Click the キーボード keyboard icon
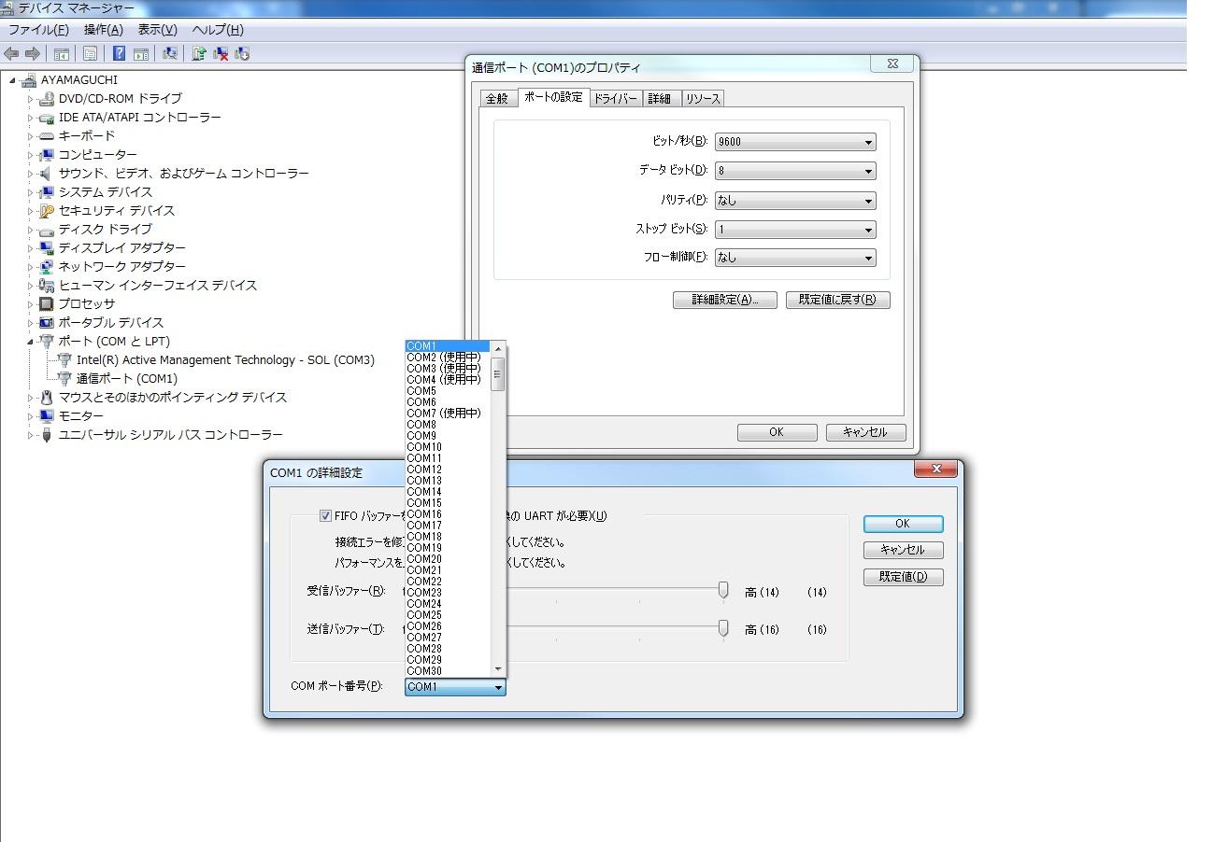Screen dimensions: 1227x842 pos(47,136)
